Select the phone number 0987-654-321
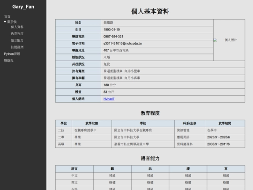Image resolution: width=253 pixels, height=190 pixels. click(x=113, y=37)
